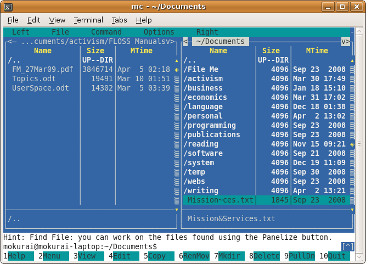The width and height of the screenshot is (366, 264).
Task: Open the mc Left panel menu
Action: [x=21, y=32]
